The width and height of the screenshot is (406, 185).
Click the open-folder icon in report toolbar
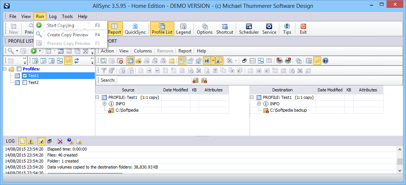coord(139,61)
